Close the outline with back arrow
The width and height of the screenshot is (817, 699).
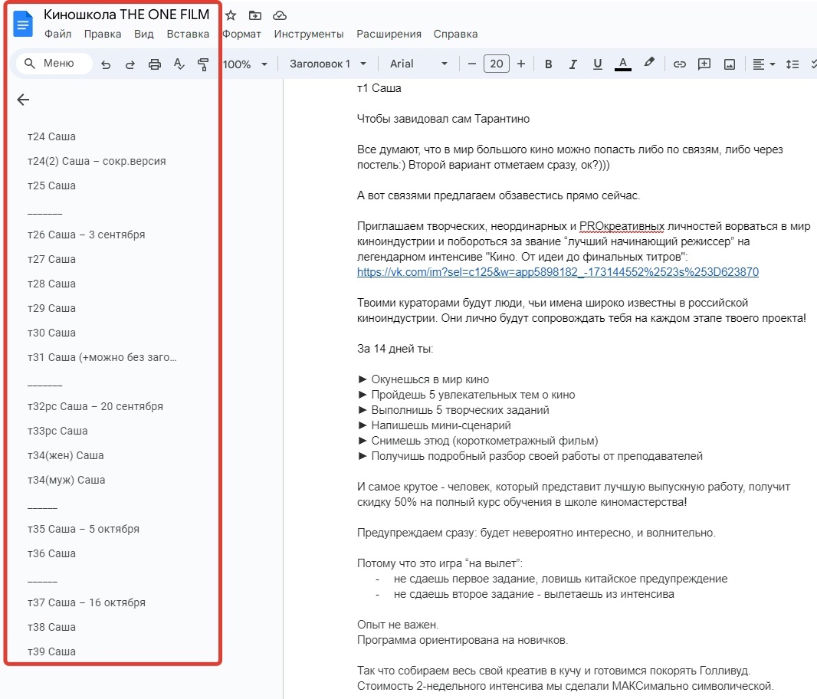click(x=23, y=100)
